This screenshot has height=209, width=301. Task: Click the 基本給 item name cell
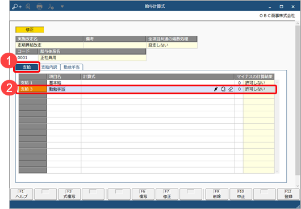click(64, 82)
